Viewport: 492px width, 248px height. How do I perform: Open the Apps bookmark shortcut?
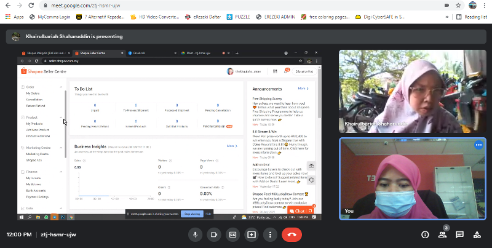(14, 17)
